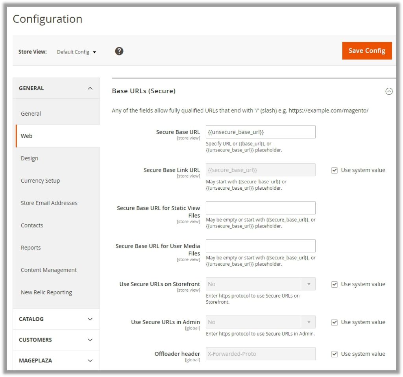This screenshot has height=377, width=403.
Task: Open the Store View Default Config dropdown
Action: click(x=76, y=52)
